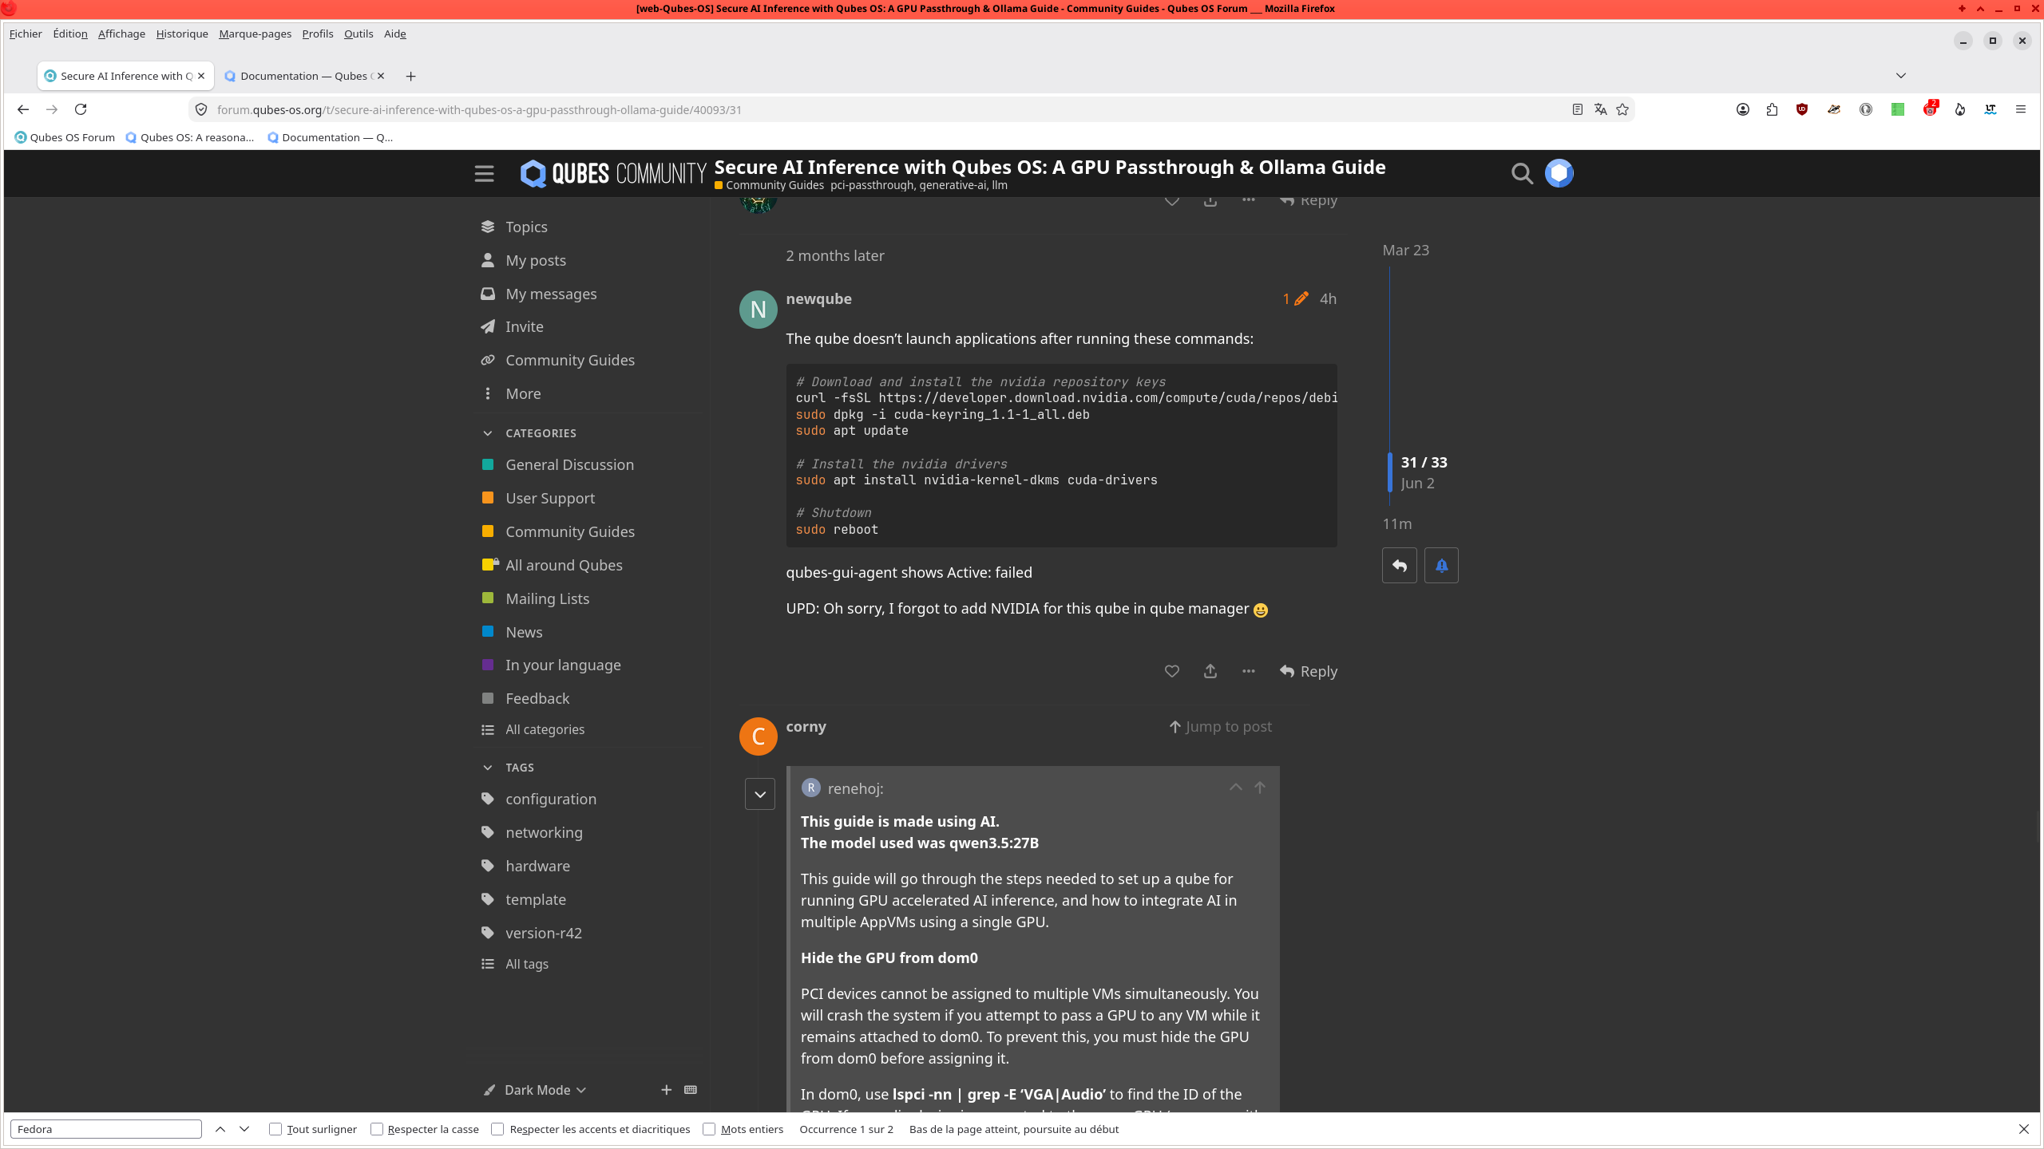Expand corny's post with the chevron button
2044x1149 pixels.
pos(760,794)
